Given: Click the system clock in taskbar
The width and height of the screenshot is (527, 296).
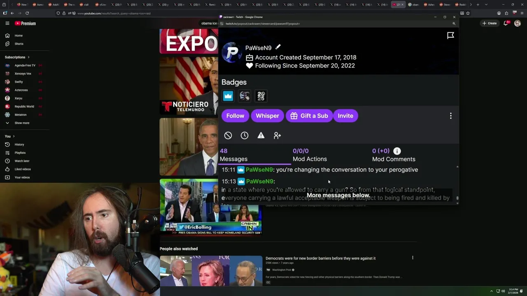Looking at the screenshot, I should 513,291.
